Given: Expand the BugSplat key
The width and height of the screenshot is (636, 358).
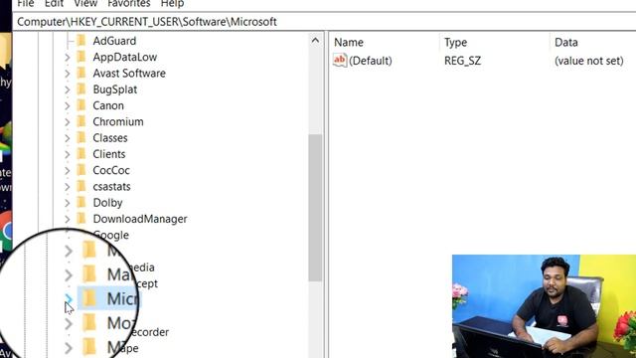Looking at the screenshot, I should coord(68,89).
